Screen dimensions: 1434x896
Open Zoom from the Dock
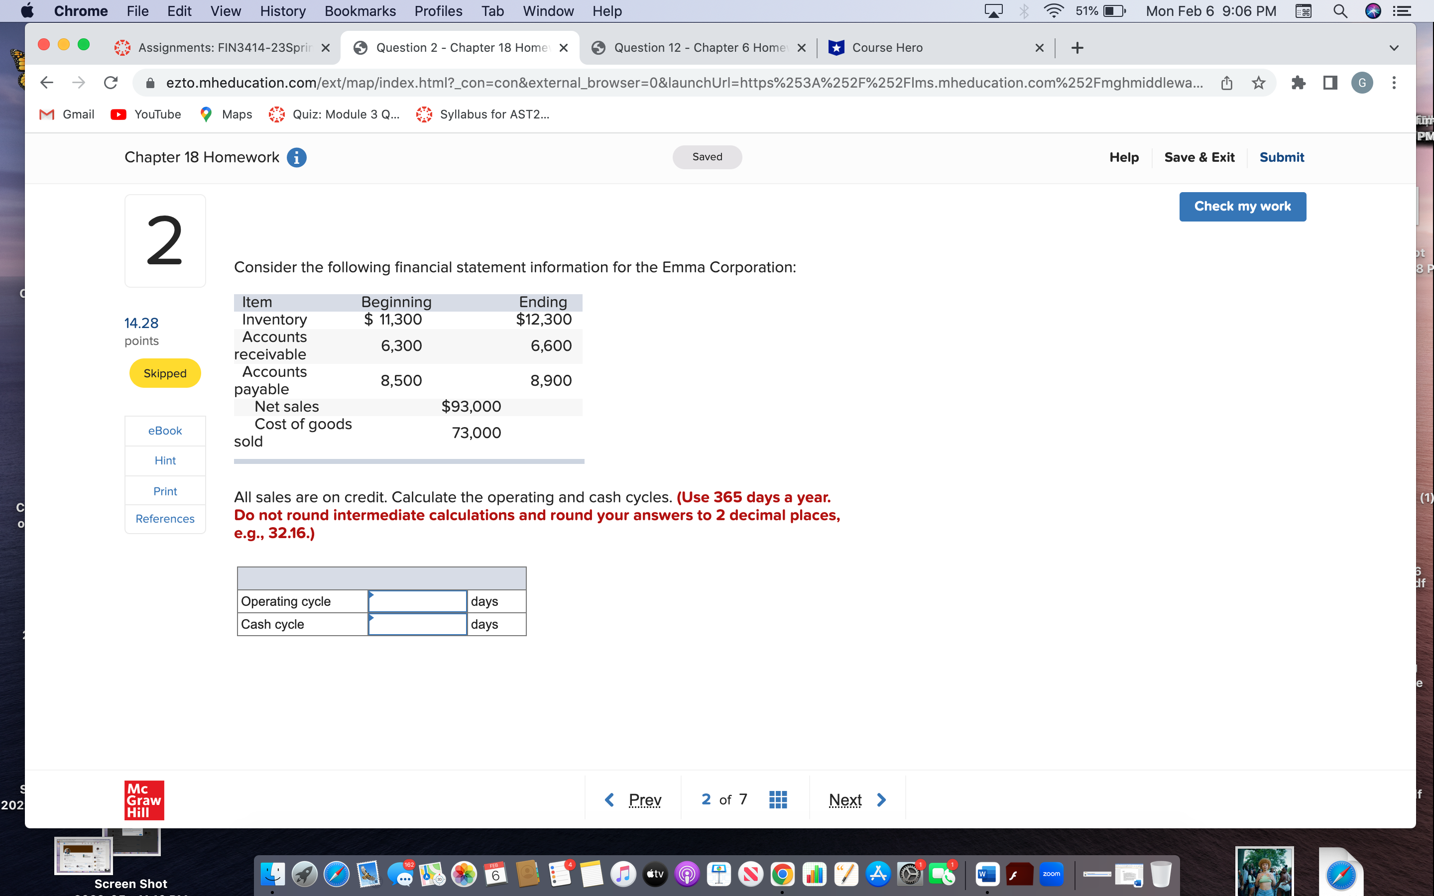1051,874
